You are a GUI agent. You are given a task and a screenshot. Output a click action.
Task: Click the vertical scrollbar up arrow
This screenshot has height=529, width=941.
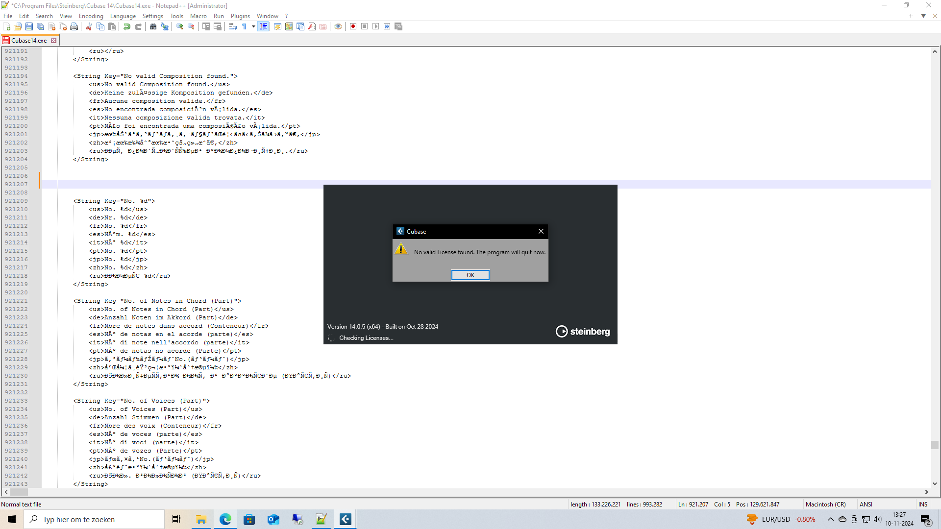click(935, 51)
